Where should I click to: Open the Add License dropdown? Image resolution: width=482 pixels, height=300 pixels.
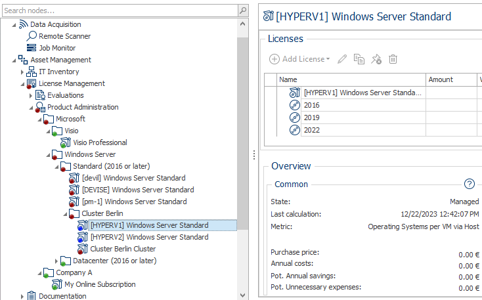(299, 58)
